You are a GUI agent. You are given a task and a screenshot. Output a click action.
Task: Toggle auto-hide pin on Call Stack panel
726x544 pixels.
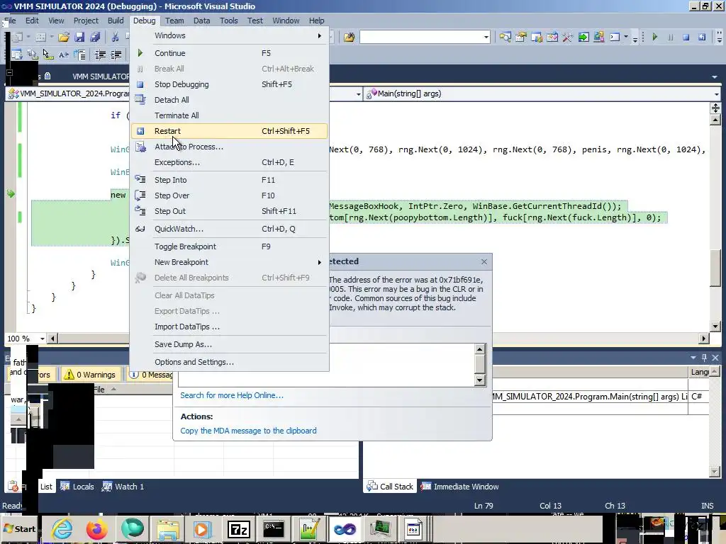[704, 358]
